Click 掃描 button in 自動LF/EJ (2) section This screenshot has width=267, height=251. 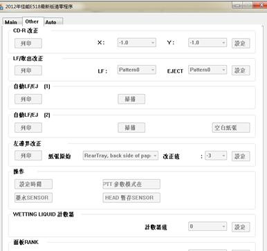pos(131,127)
